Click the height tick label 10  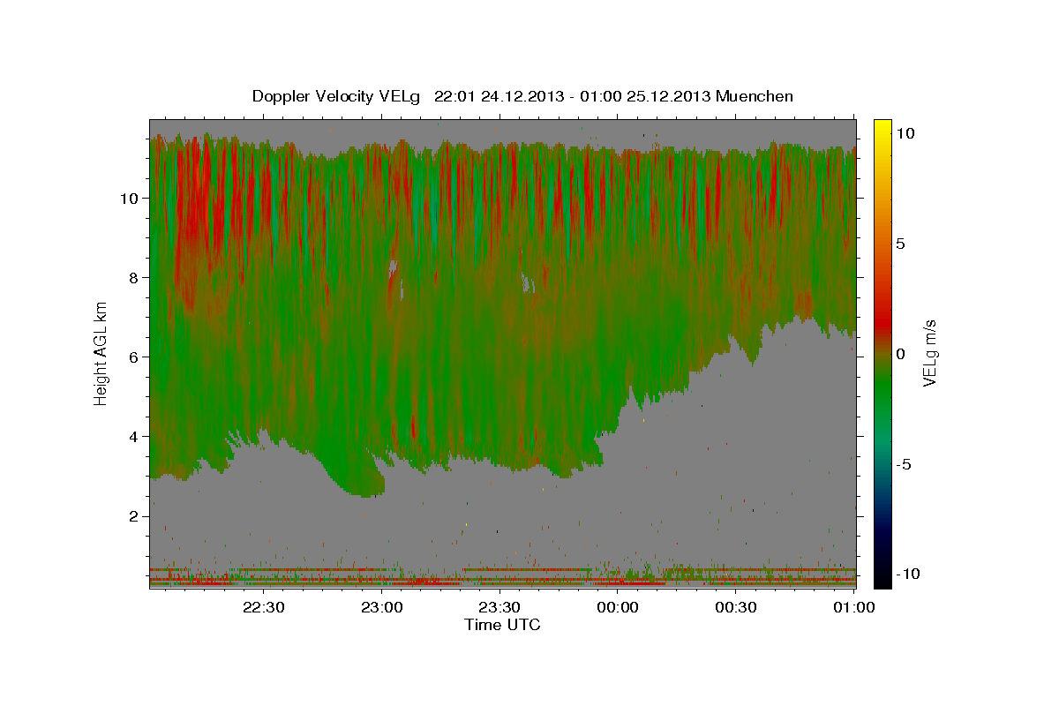(x=131, y=199)
